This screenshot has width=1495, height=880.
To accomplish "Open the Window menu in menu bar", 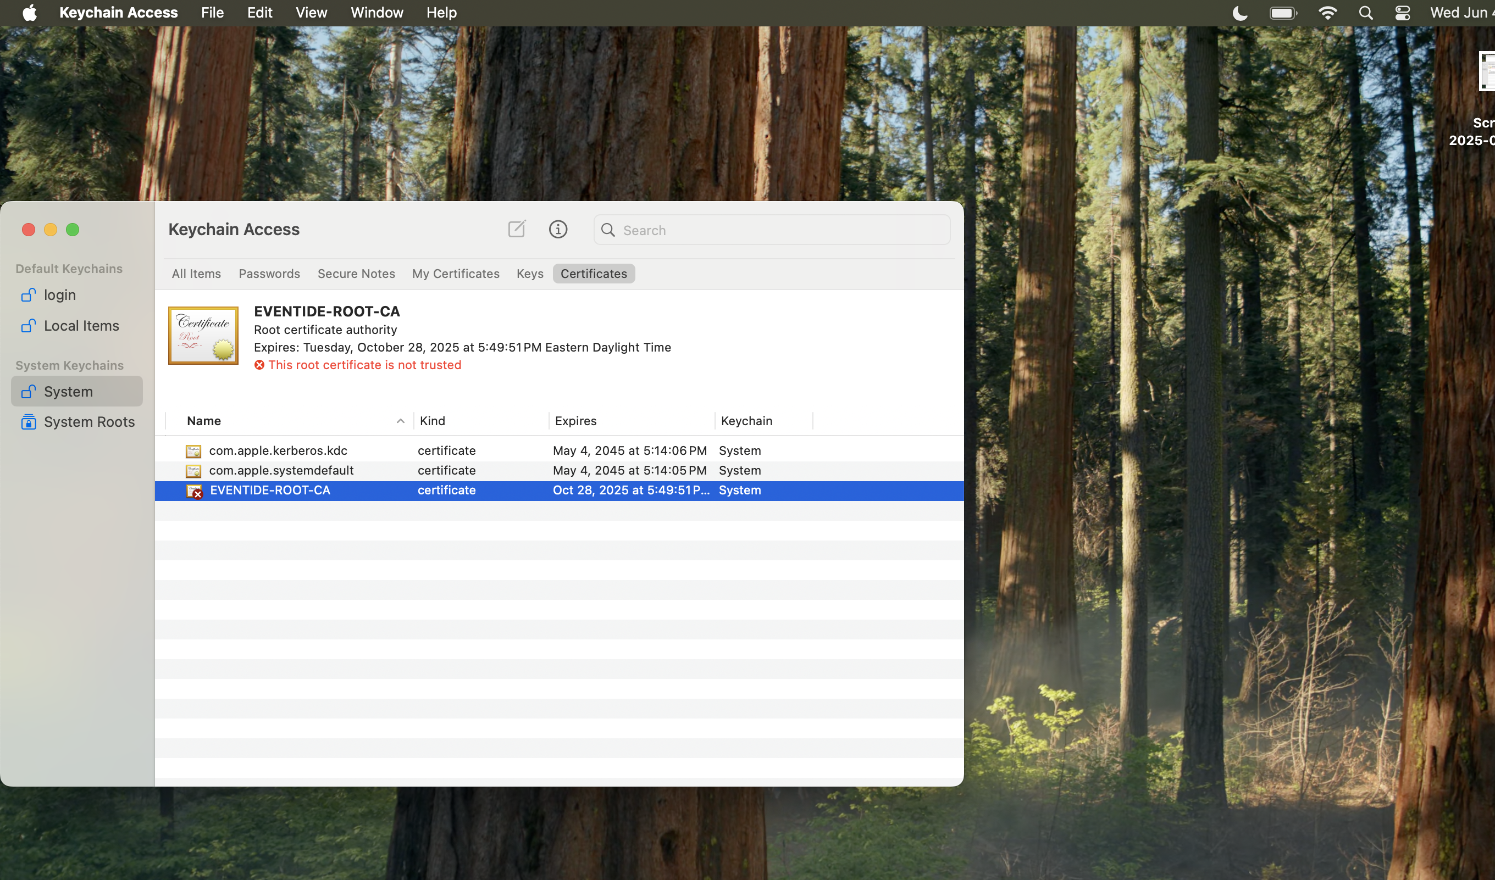I will point(376,13).
